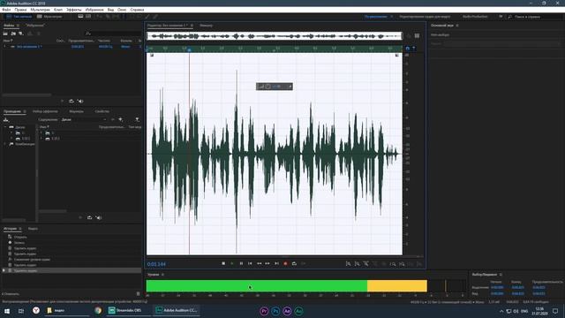Viewport: 565px width, 318px height.
Task: Open the Клип menu
Action: [x=58, y=10]
